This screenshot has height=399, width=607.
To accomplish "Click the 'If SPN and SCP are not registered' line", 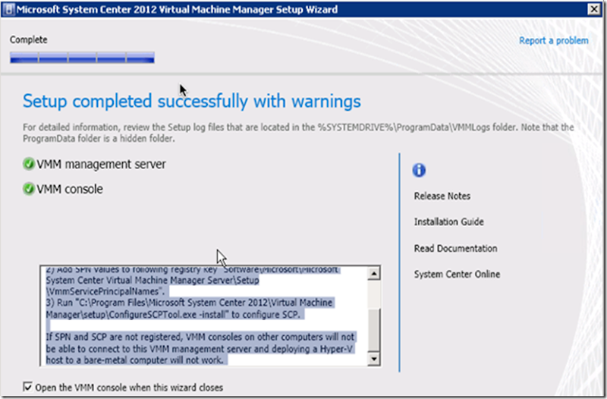I will pos(200,337).
